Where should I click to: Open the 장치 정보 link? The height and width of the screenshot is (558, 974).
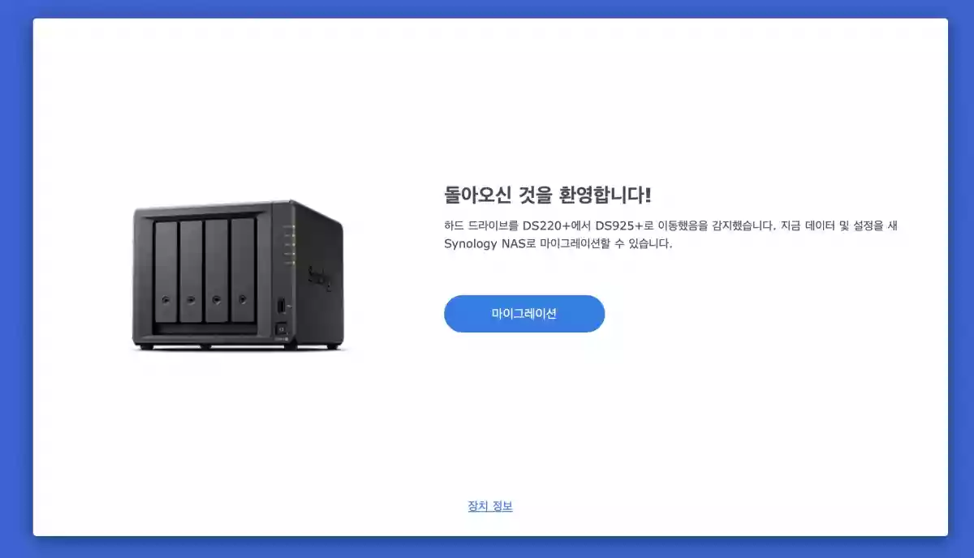pos(490,506)
